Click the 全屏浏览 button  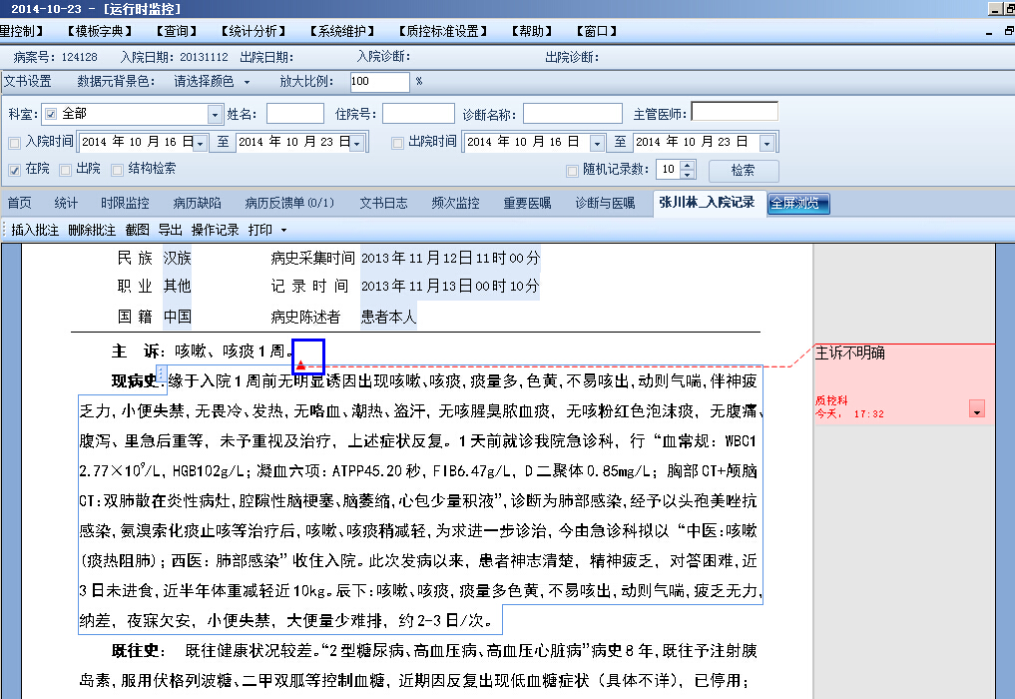coord(798,204)
